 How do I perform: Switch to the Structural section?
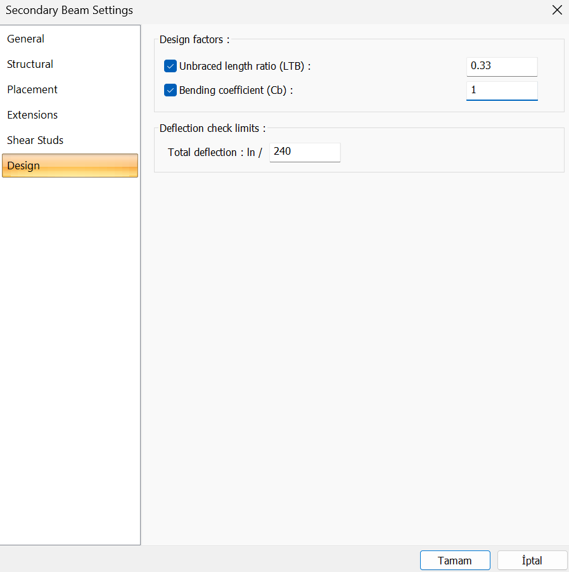pyautogui.click(x=30, y=64)
